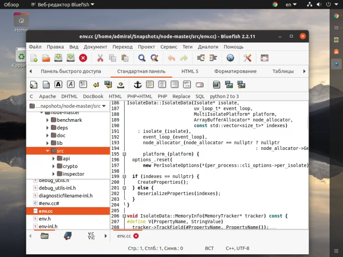
Task: Open preferences with the tools icon
Action: pos(247,58)
